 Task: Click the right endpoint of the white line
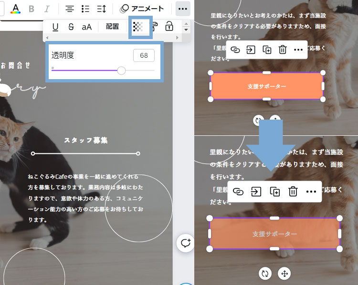138,153
